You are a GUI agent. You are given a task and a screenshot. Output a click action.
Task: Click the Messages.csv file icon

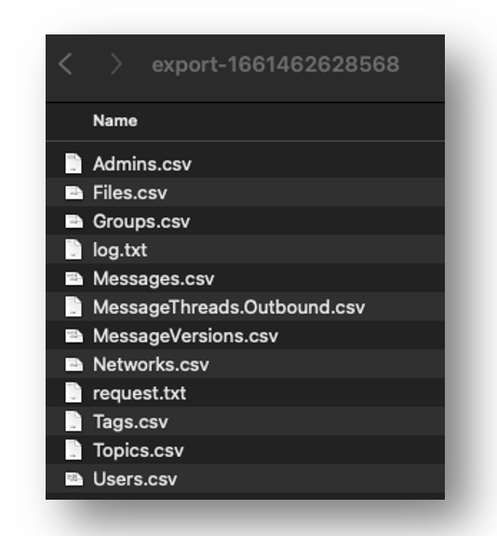[74, 278]
